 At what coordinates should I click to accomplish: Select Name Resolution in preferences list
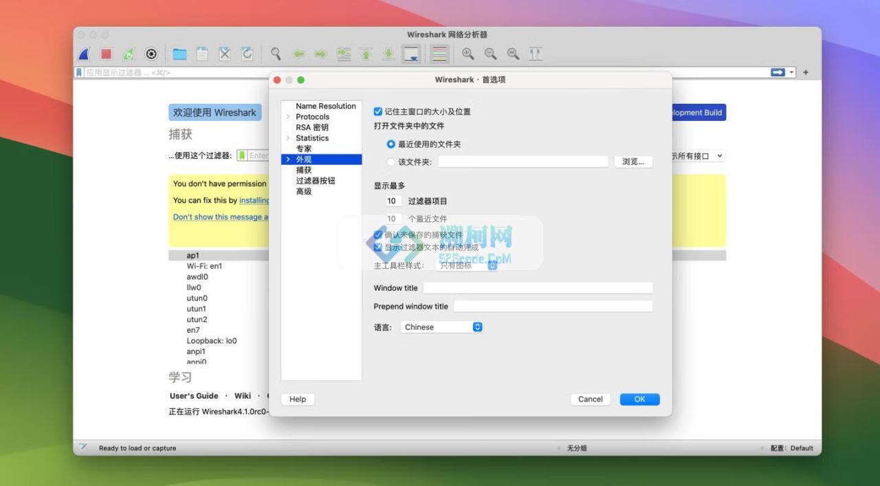326,106
